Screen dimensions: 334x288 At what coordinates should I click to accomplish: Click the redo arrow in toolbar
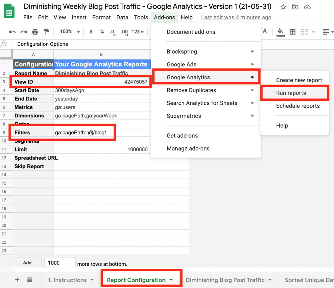tap(23, 32)
